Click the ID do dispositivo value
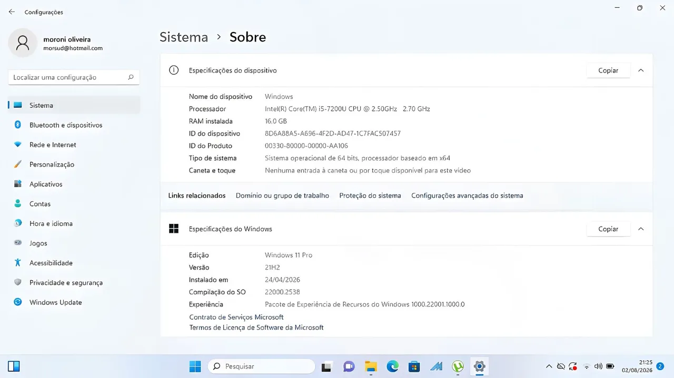674x378 pixels. [x=333, y=134]
